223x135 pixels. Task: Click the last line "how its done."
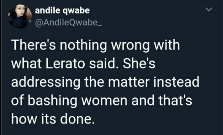pyautogui.click(x=53, y=119)
